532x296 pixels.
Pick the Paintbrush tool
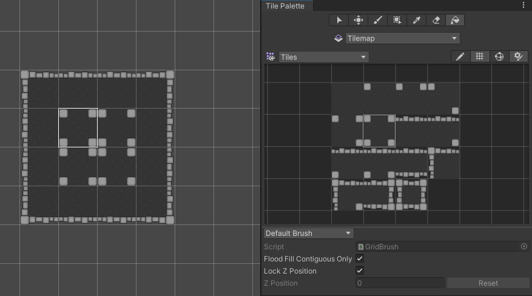click(378, 20)
